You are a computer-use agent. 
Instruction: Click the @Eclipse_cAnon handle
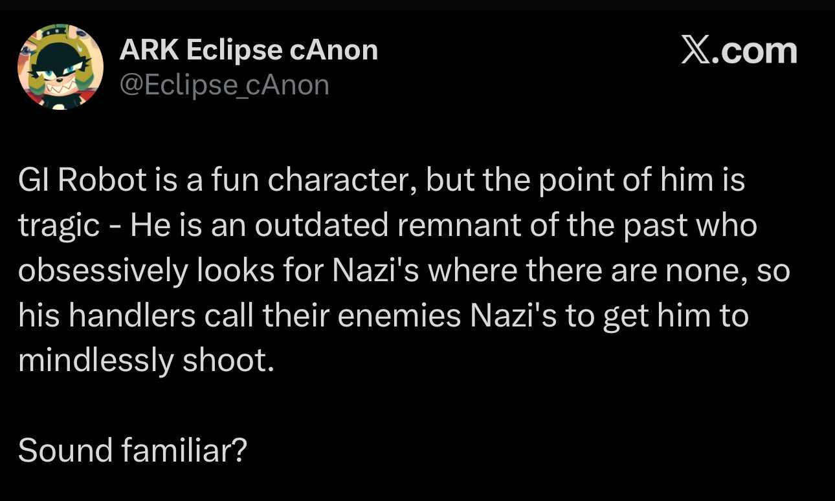pos(225,85)
